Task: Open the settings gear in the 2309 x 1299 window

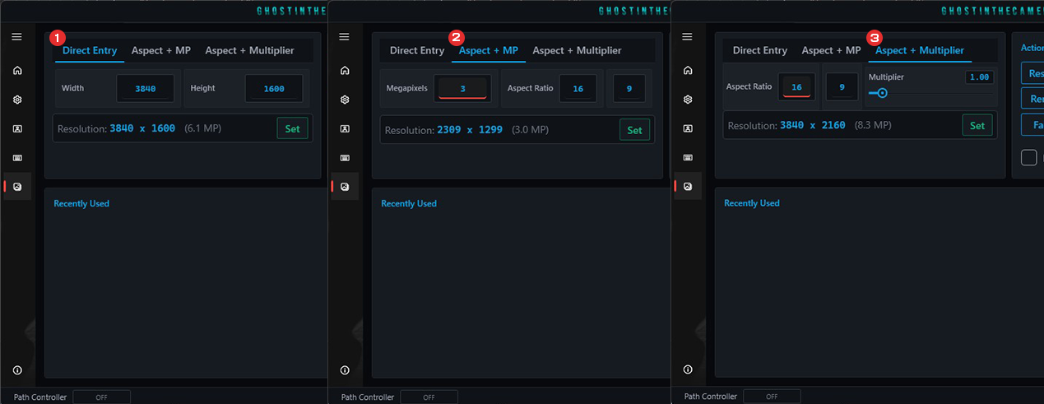Action: (344, 100)
